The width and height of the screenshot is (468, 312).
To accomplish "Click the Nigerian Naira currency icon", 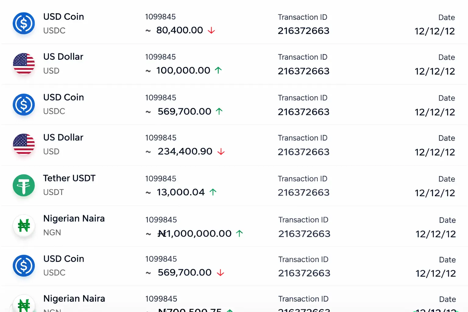I will [x=24, y=226].
